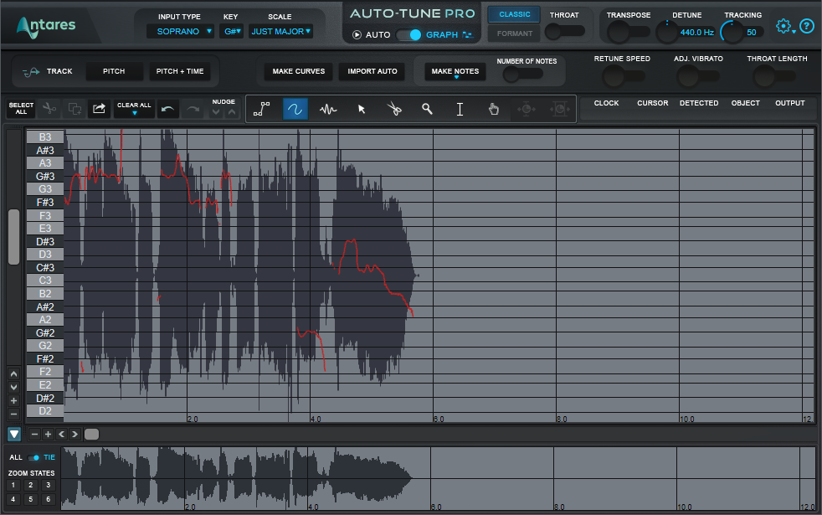822x515 pixels.
Task: Show Detected pitch tab
Action: tap(699, 103)
